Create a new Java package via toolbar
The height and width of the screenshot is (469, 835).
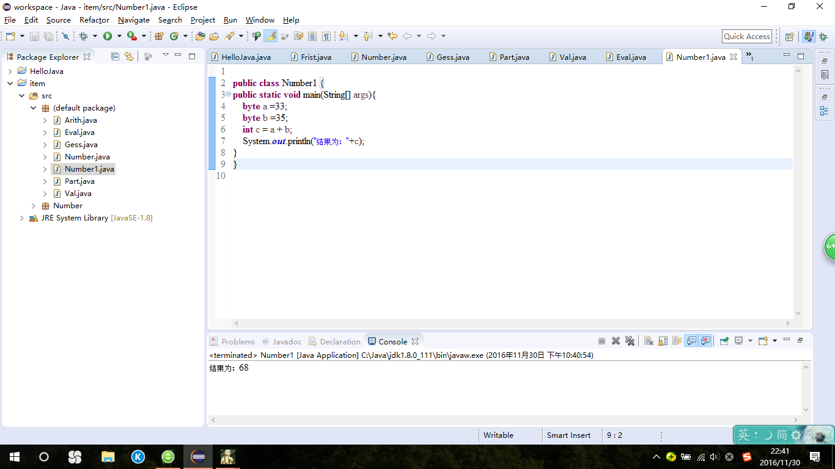click(159, 36)
